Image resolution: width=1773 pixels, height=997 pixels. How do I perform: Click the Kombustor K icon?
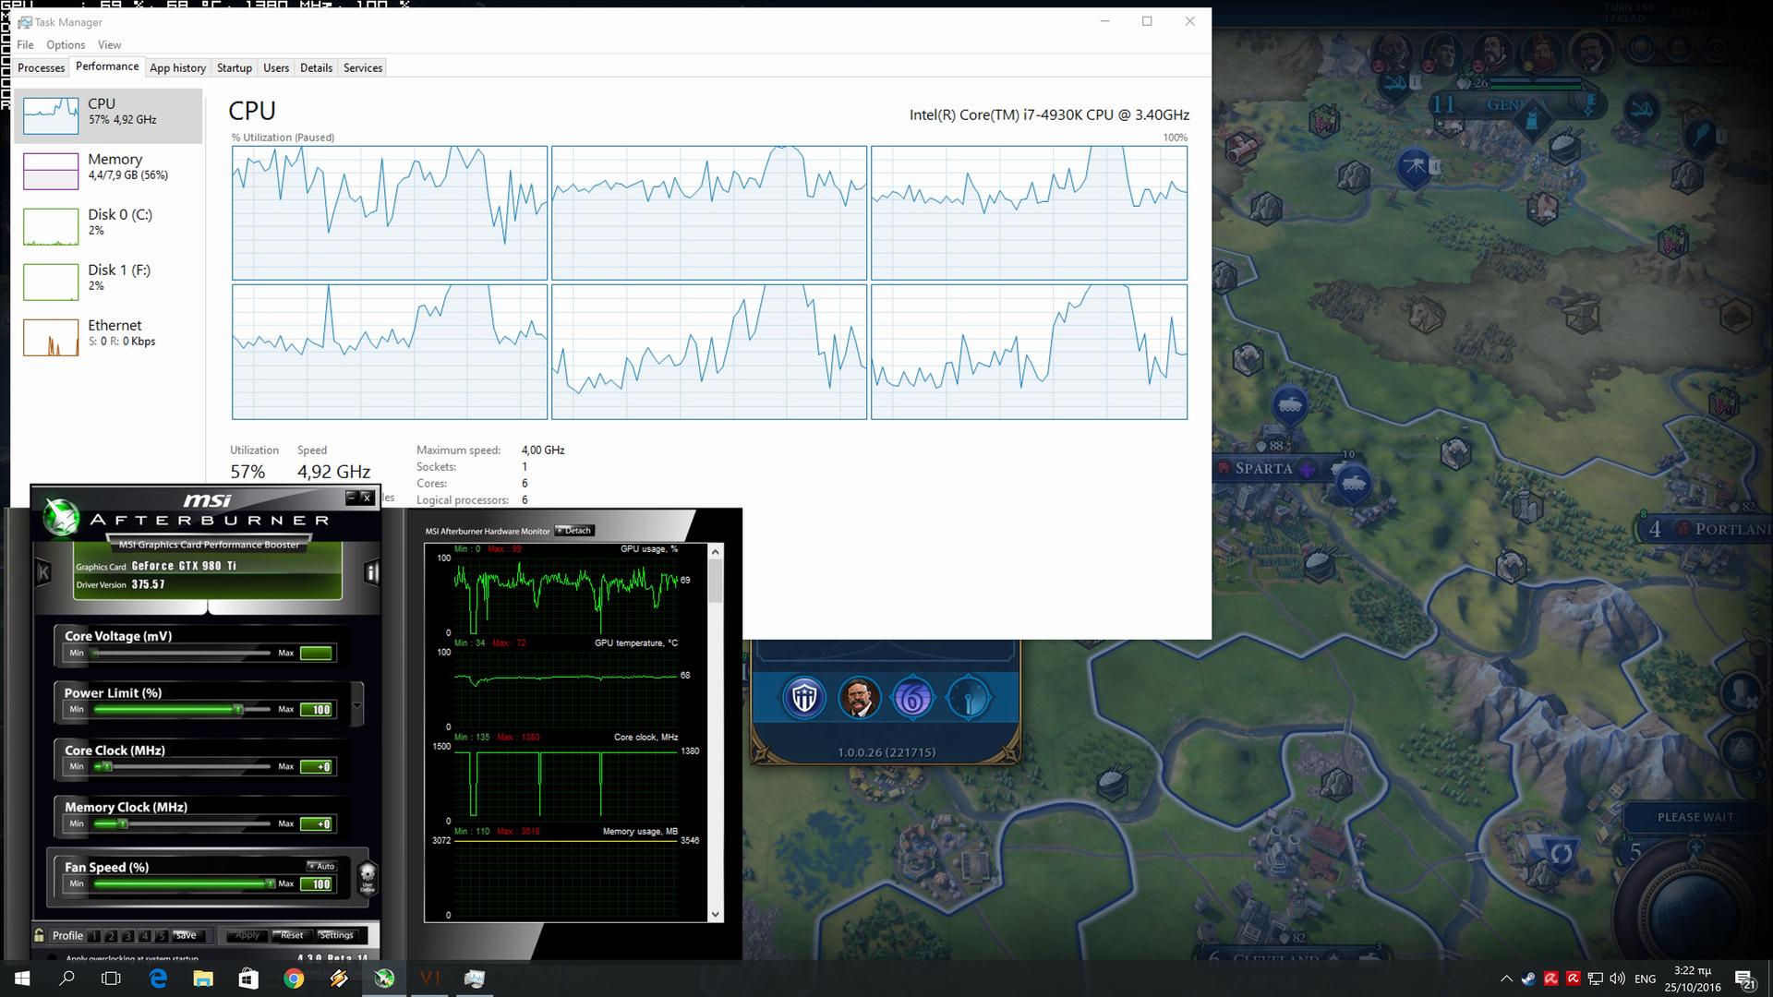43,573
